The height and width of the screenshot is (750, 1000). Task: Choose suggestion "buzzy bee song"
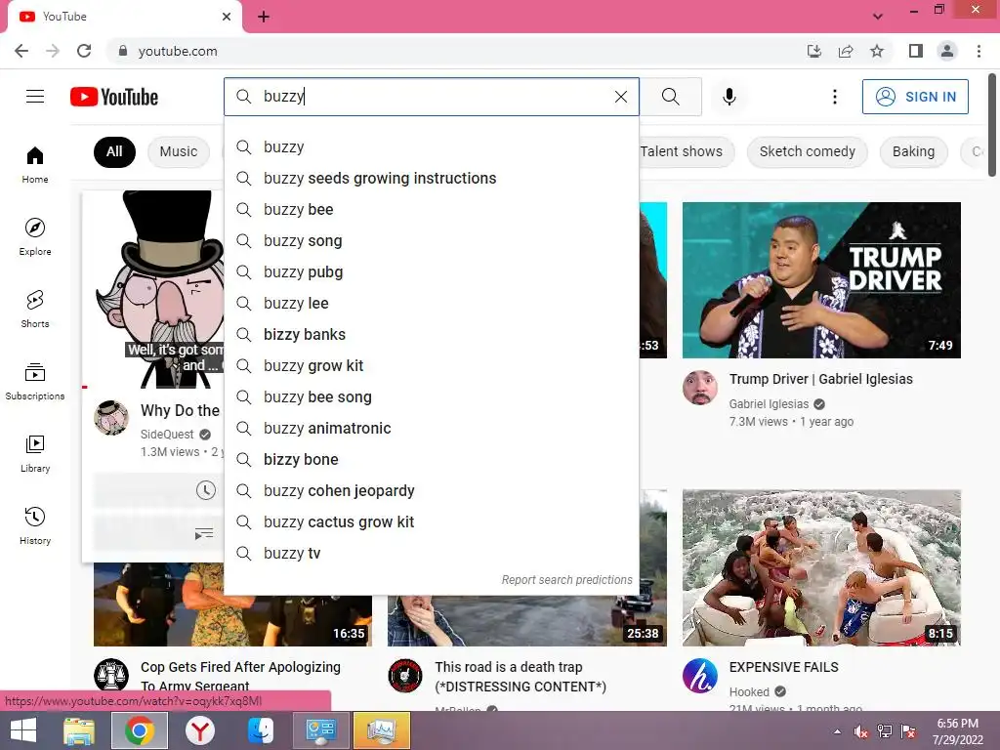[x=431, y=396]
